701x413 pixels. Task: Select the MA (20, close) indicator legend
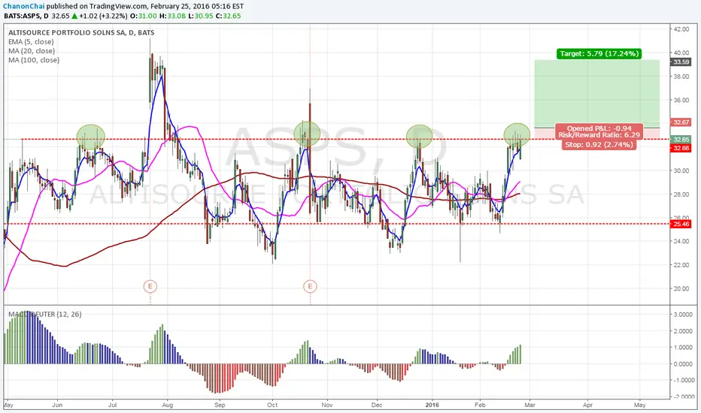point(32,51)
